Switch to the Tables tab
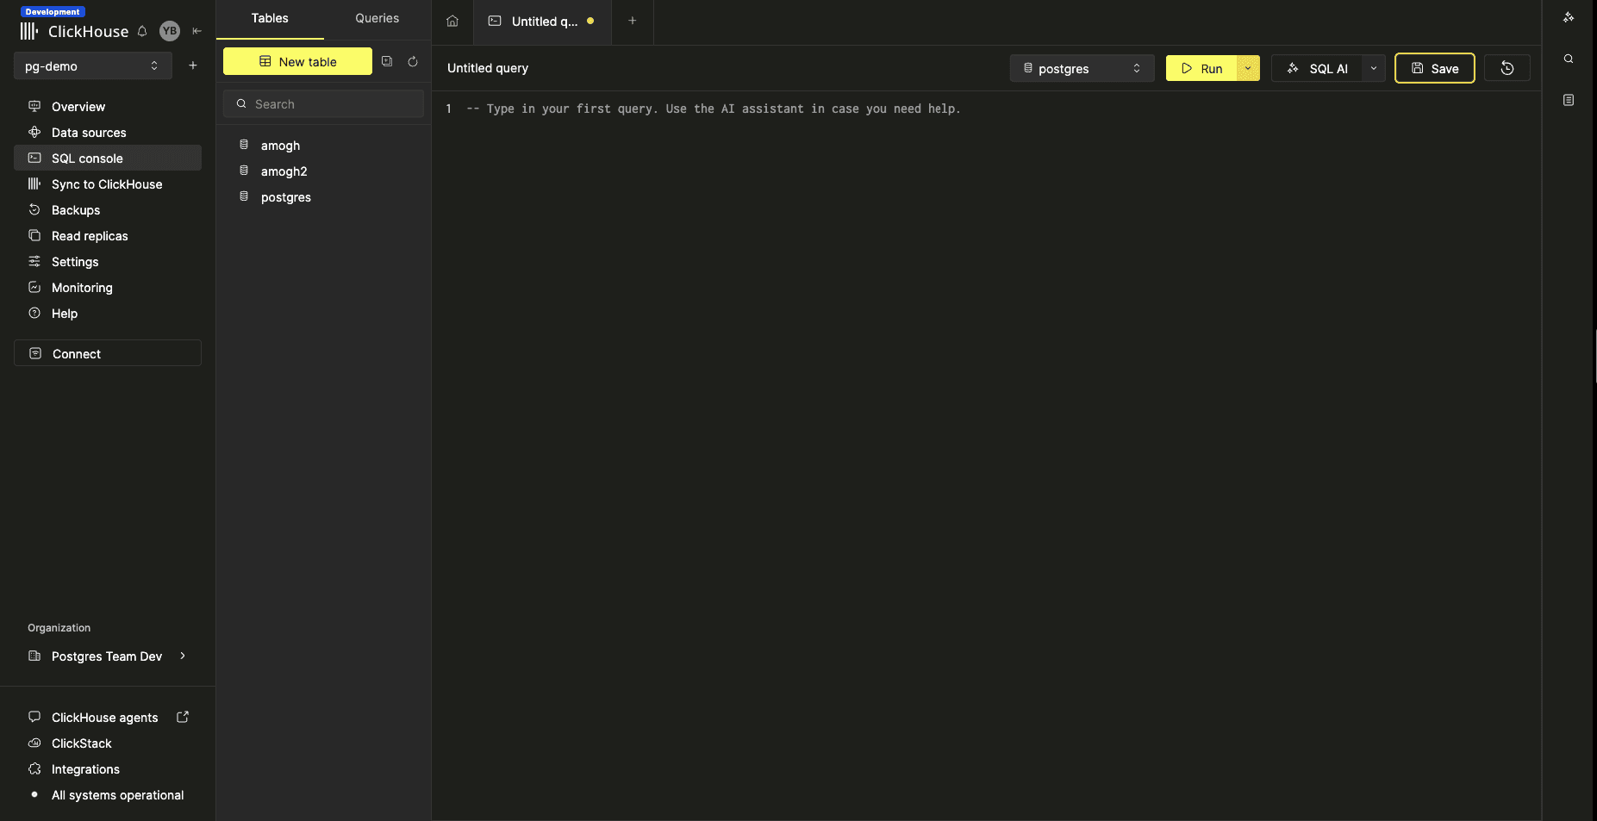Viewport: 1597px width, 821px height. (270, 19)
